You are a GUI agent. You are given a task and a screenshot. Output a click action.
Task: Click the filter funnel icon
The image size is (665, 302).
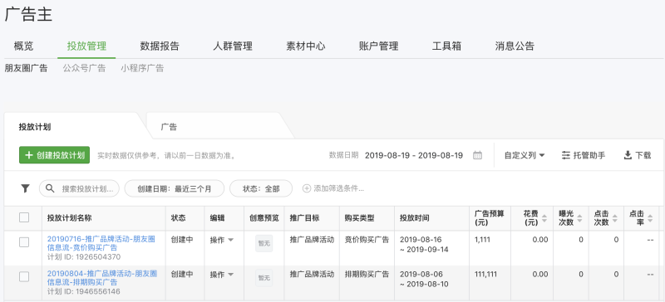(26, 188)
